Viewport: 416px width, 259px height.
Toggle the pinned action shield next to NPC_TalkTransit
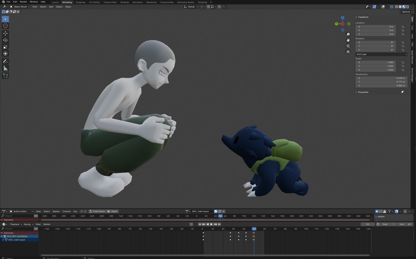coord(215,211)
